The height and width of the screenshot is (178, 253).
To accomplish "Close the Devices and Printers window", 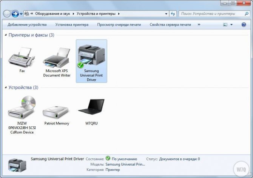I will 244,3.
